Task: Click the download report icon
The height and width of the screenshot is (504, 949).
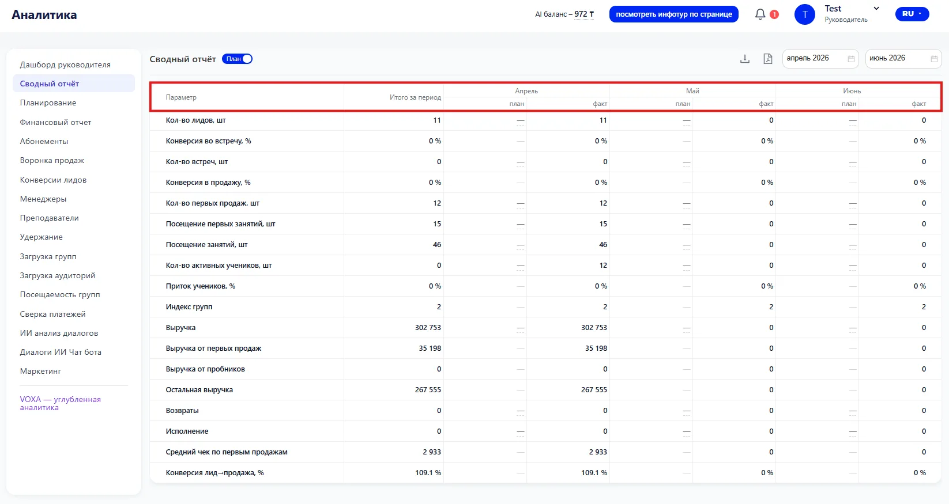Action: point(745,59)
